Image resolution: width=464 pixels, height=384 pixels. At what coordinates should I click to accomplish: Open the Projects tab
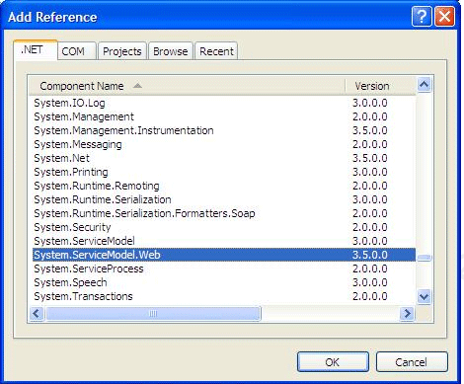122,51
